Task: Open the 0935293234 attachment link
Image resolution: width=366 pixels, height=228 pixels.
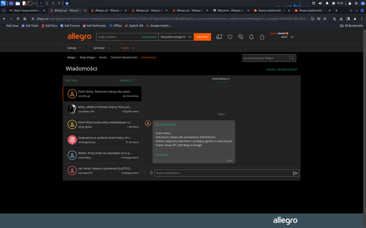Action: [168, 125]
